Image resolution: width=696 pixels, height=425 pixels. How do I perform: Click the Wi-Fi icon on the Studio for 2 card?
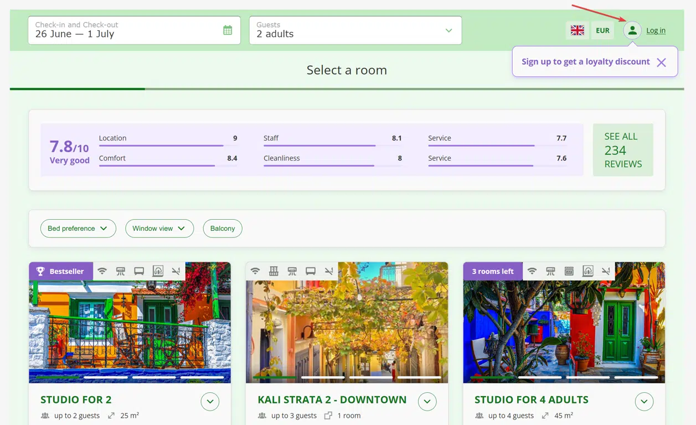102,271
